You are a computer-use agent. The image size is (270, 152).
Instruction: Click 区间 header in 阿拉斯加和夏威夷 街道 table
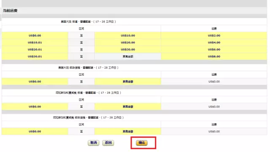tap(81, 100)
